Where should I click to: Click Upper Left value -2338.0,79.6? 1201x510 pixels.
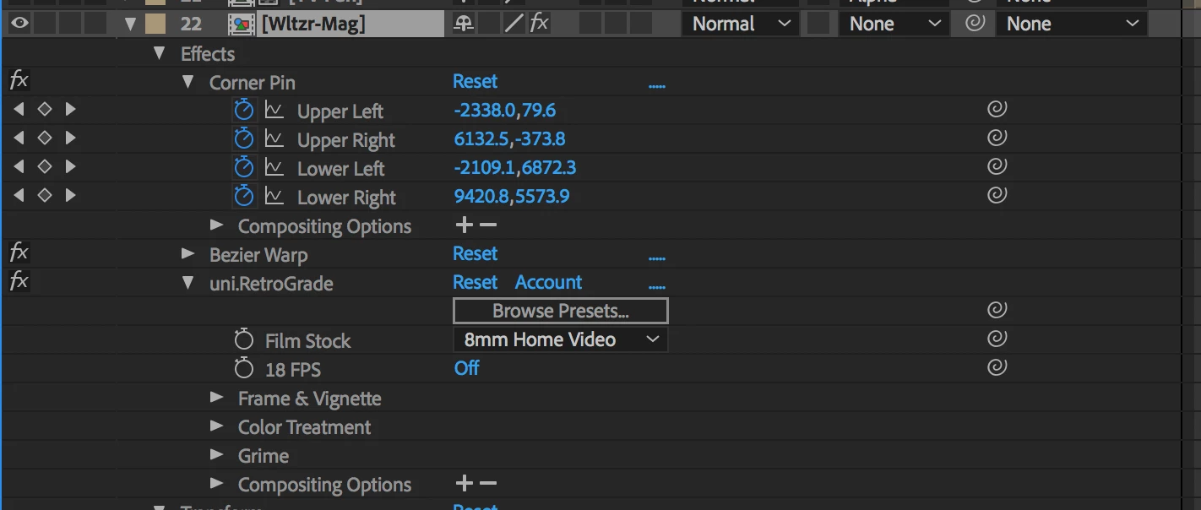pyautogui.click(x=505, y=111)
